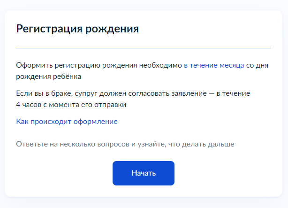Click the word 'месяца' in the blue link
288x208 pixels.
232,65
